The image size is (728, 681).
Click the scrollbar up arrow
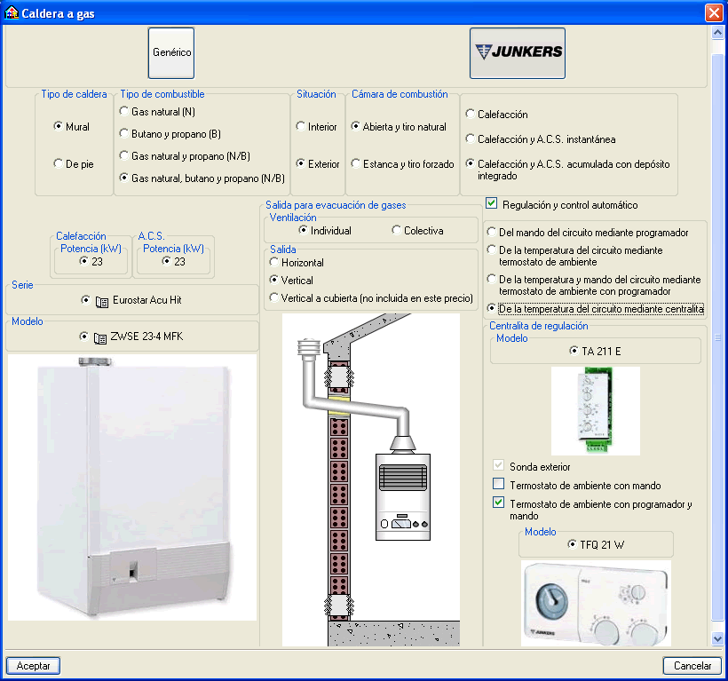(x=717, y=33)
